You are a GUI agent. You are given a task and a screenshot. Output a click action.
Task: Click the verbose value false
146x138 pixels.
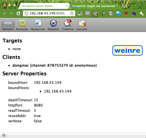(x=38, y=121)
